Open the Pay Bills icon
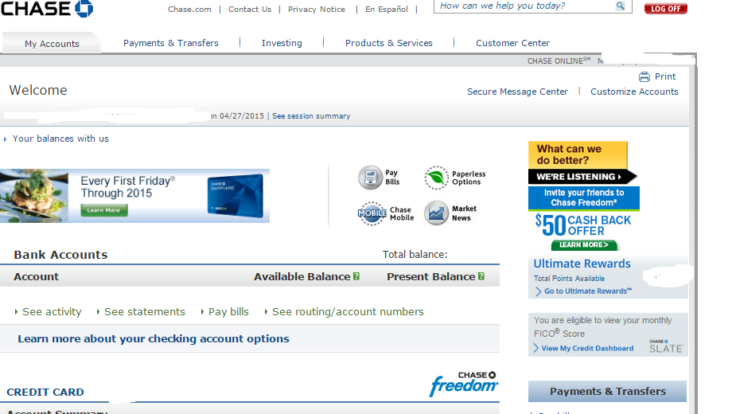Image resolution: width=732 pixels, height=414 pixels. [x=370, y=177]
